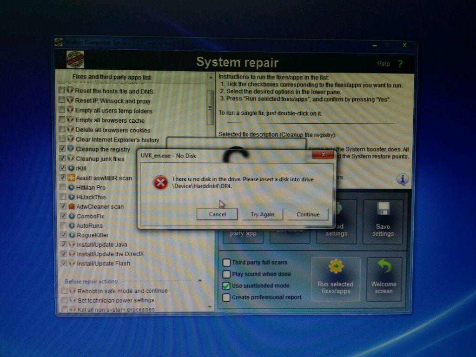Click the fixes list scrollbar down arrow
The height and width of the screenshot is (357, 476).
pyautogui.click(x=210, y=307)
